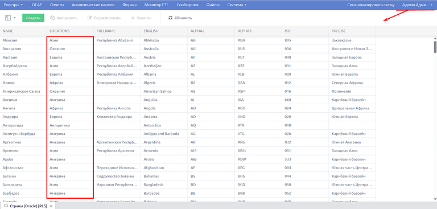The height and width of the screenshot is (209, 437).
Task: Open the Файлы menu item
Action: click(x=213, y=5)
